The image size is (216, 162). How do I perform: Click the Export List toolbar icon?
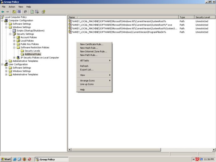(x=37, y=12)
